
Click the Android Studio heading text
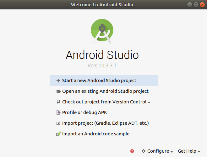click(102, 55)
